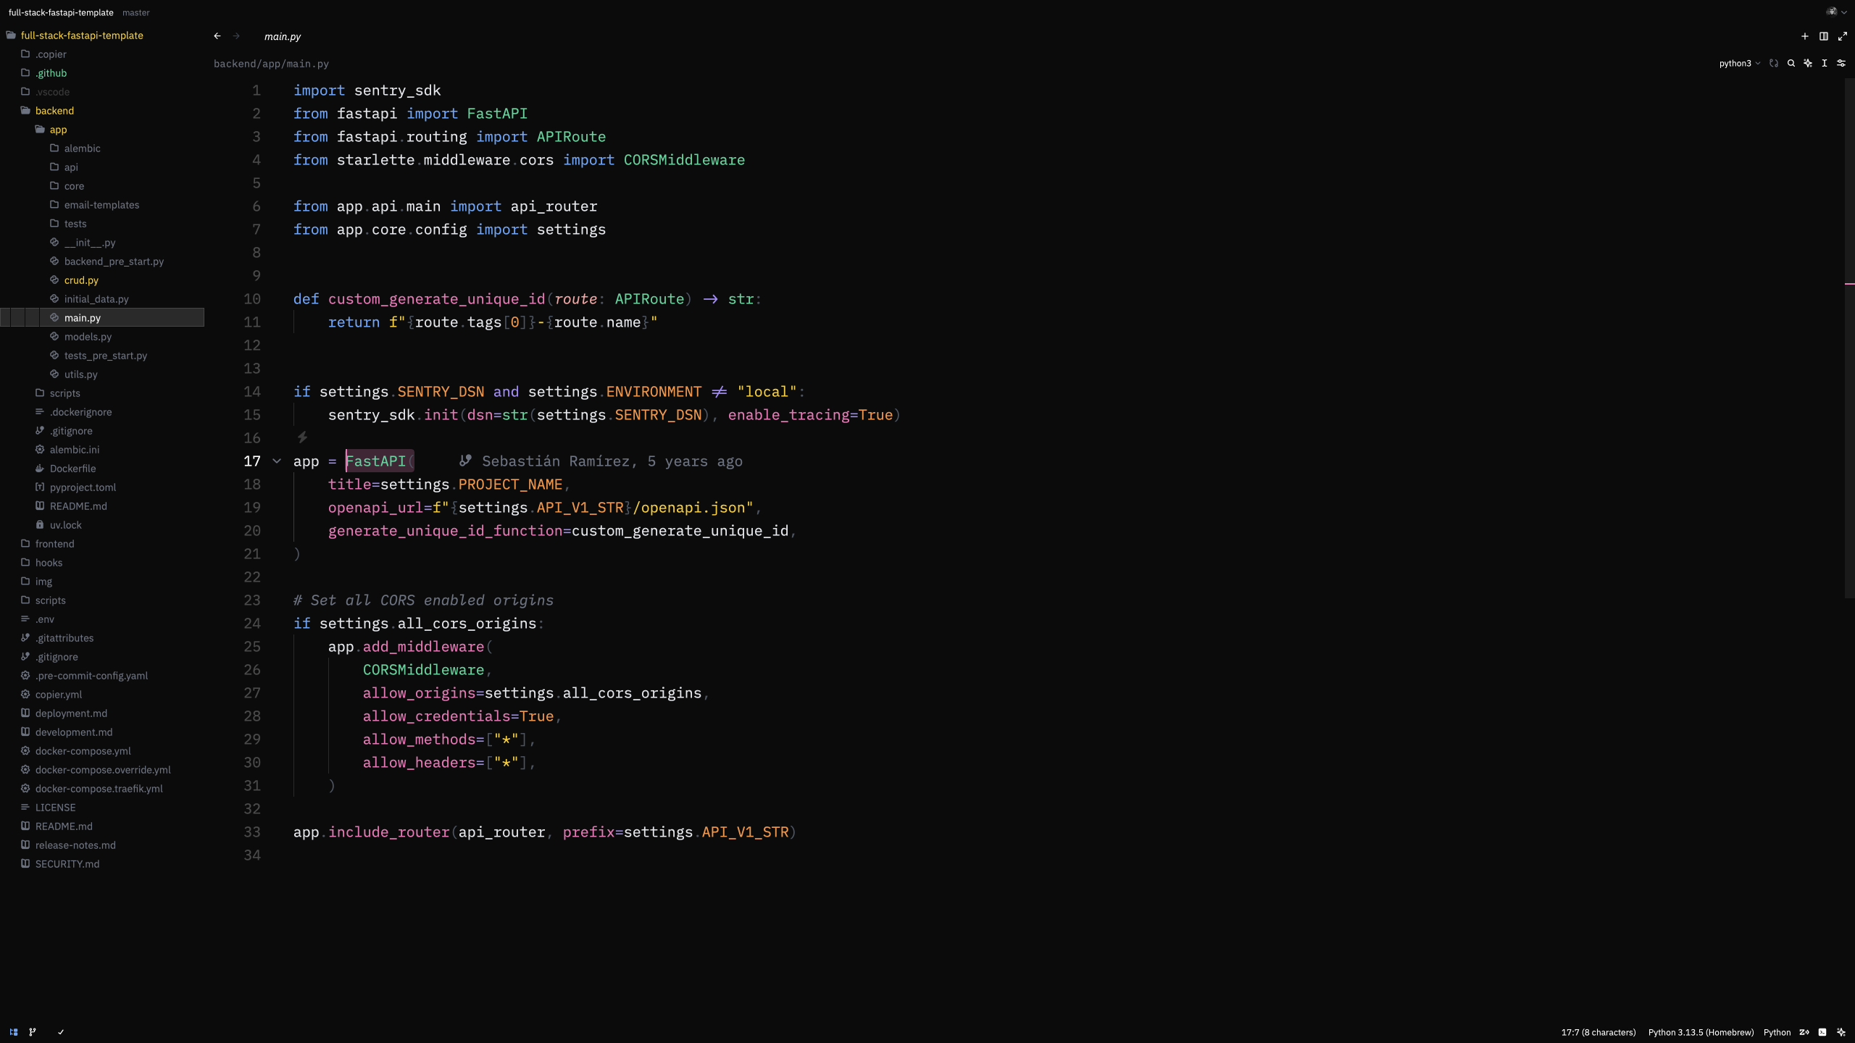This screenshot has width=1855, height=1043.
Task: Open diagnostics checkmark in status bar
Action: 61,1032
